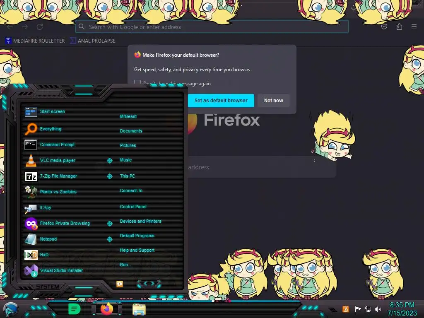The height and width of the screenshot is (318, 424).
Task: Open Devices and Printers
Action: pos(141,221)
